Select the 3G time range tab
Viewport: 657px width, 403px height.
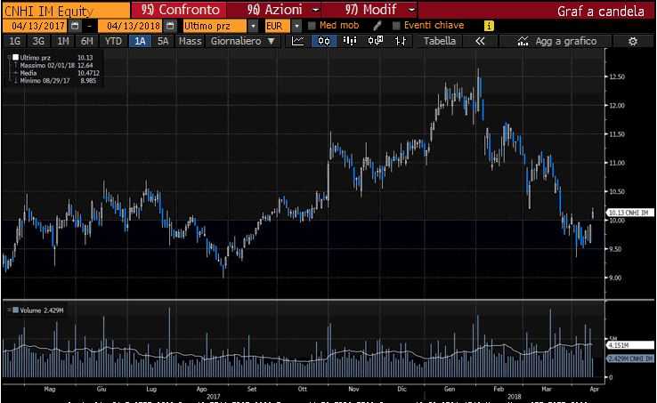pos(38,41)
